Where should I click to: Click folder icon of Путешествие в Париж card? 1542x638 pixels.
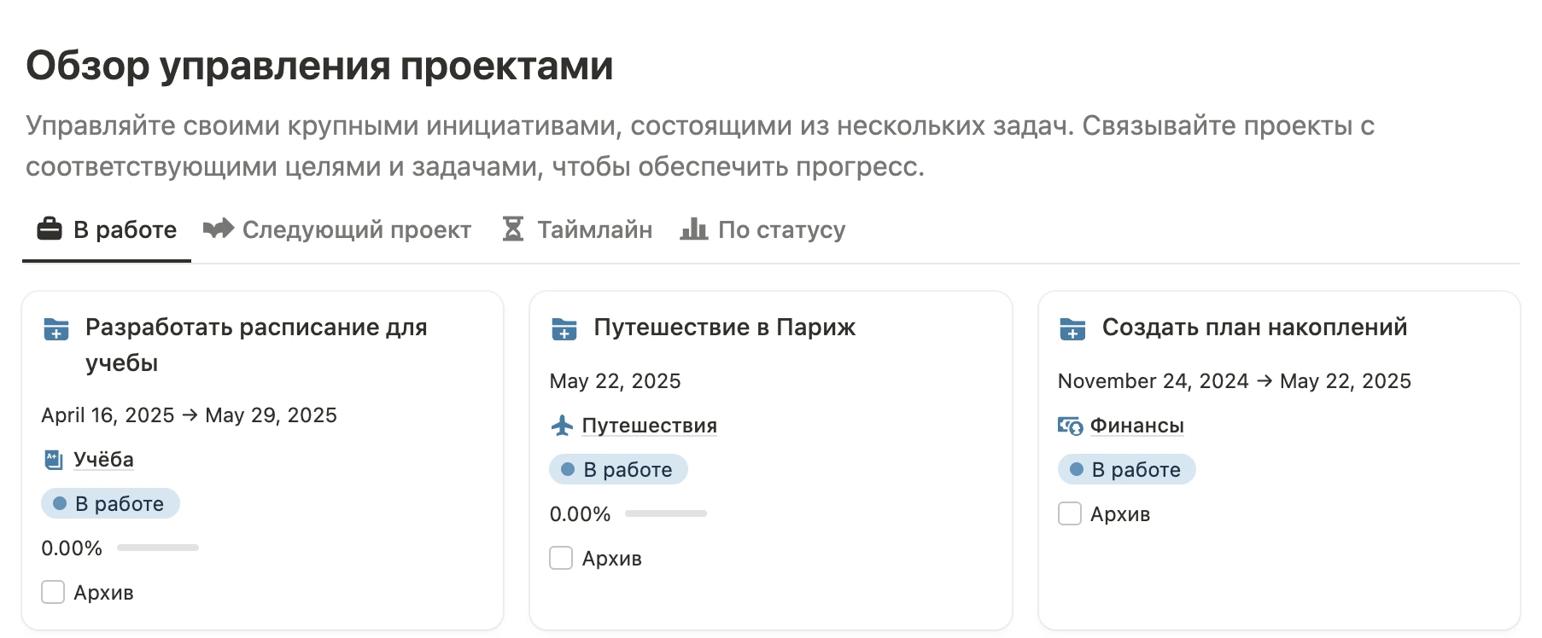click(564, 328)
